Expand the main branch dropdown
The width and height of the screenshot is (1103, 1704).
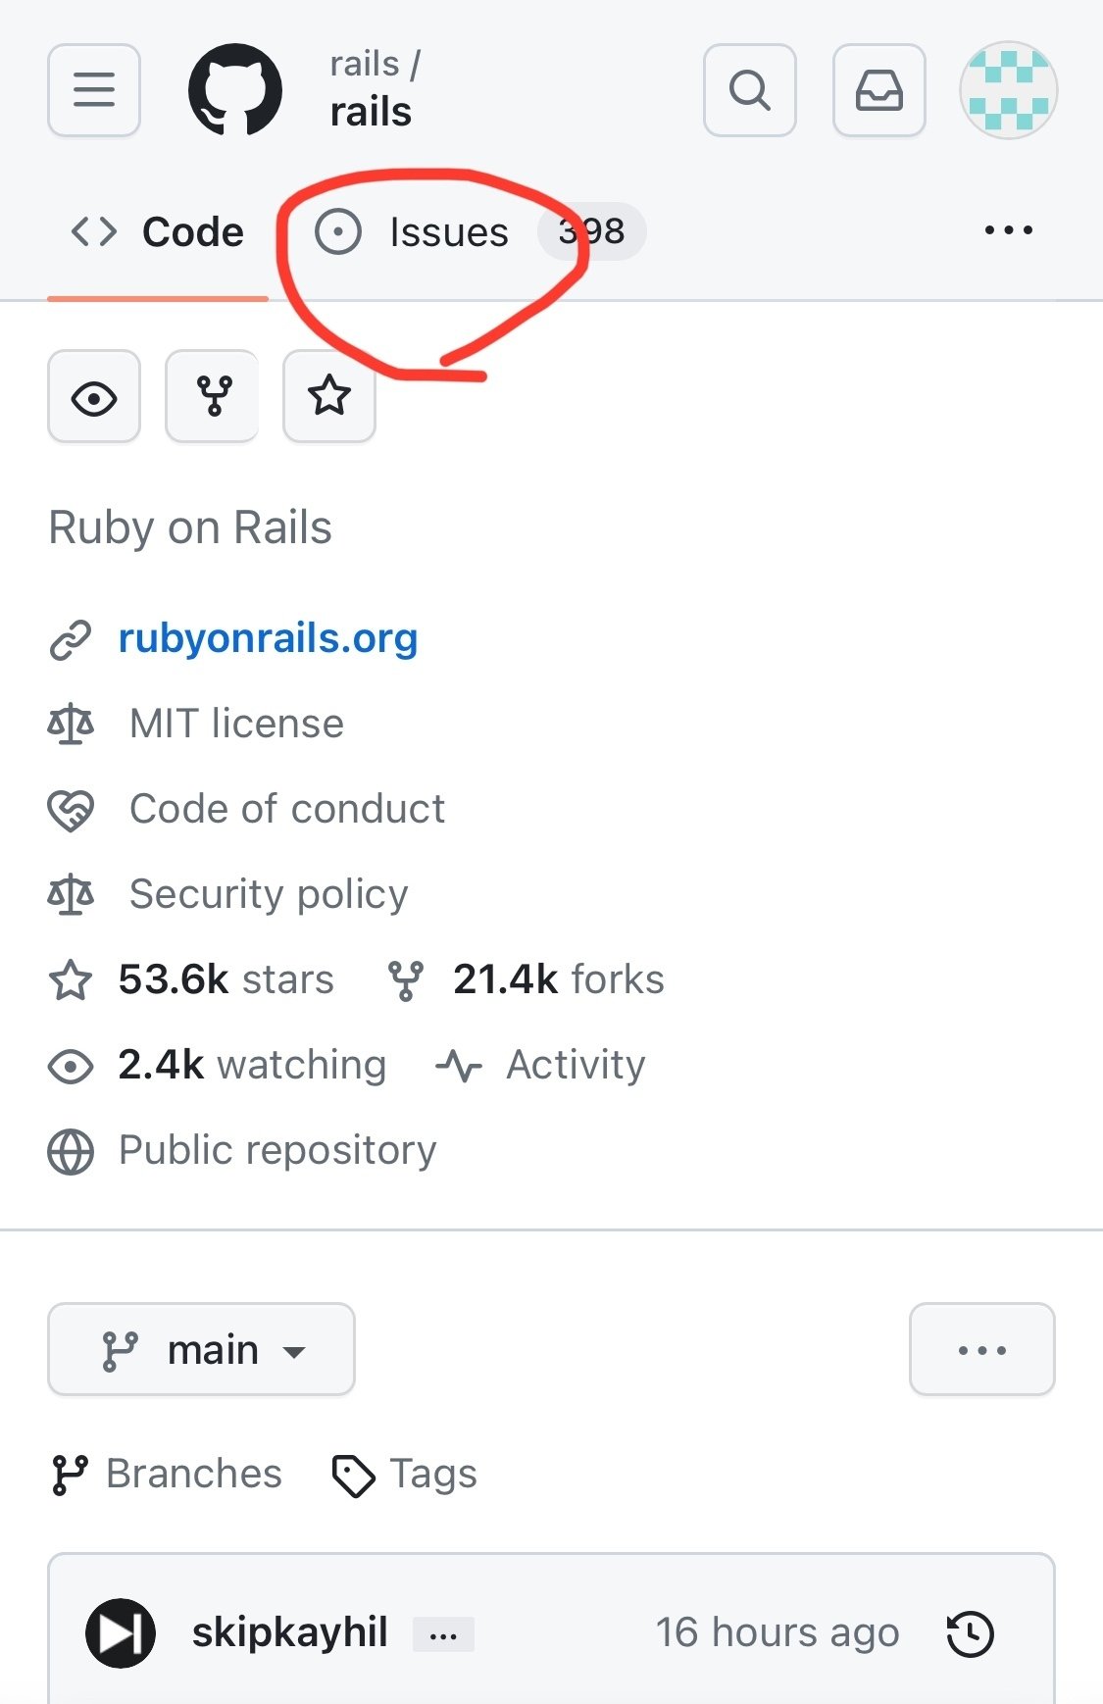click(x=201, y=1350)
